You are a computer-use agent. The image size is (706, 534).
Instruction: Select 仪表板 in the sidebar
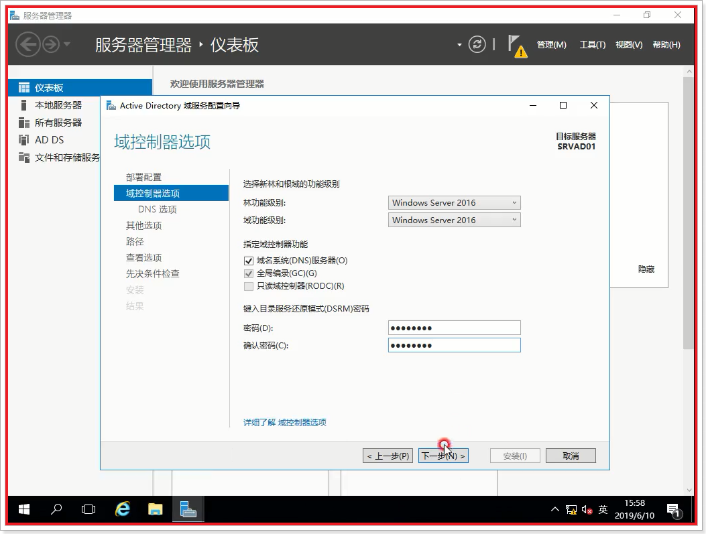[x=80, y=87]
